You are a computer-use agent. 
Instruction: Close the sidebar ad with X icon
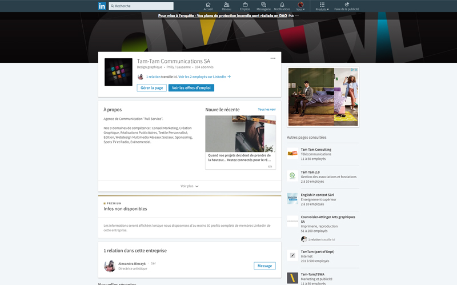[356, 70]
